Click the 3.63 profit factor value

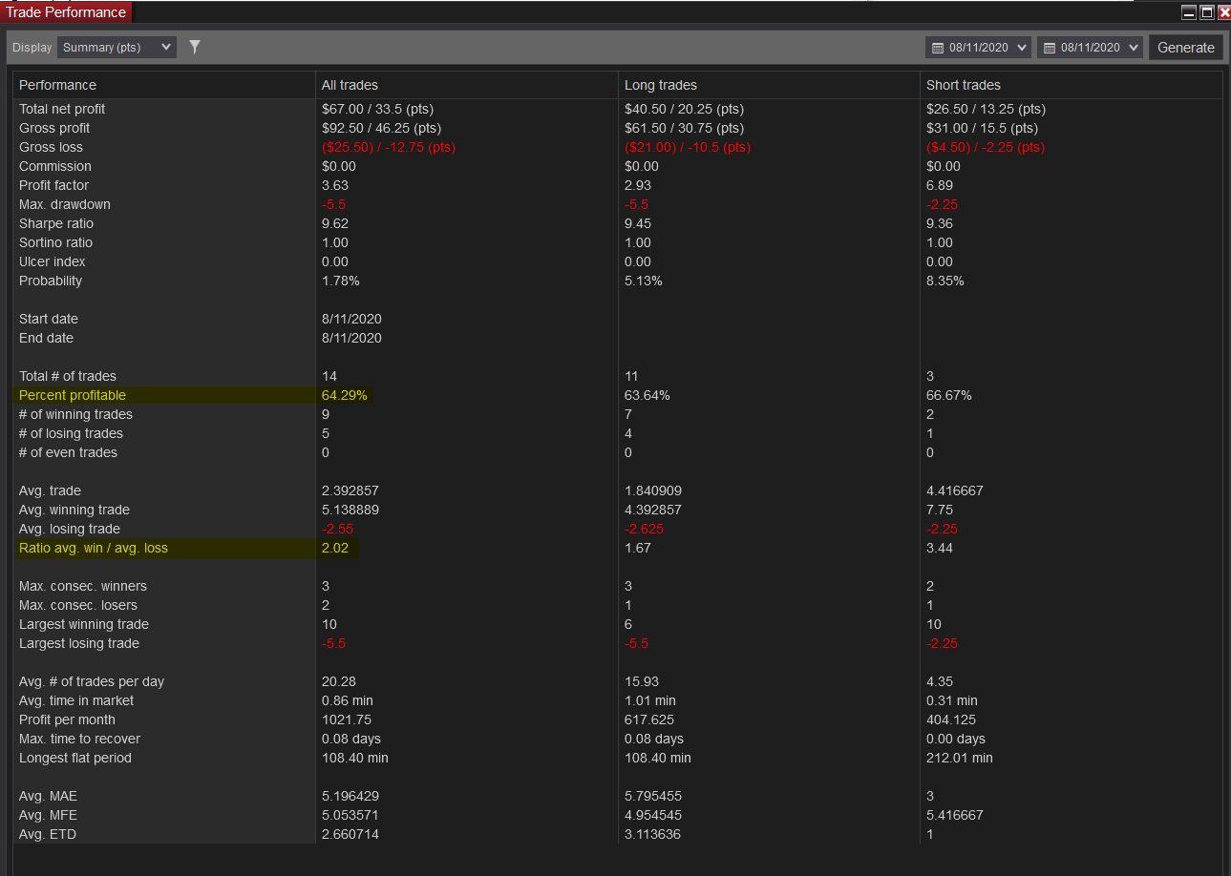[x=335, y=185]
